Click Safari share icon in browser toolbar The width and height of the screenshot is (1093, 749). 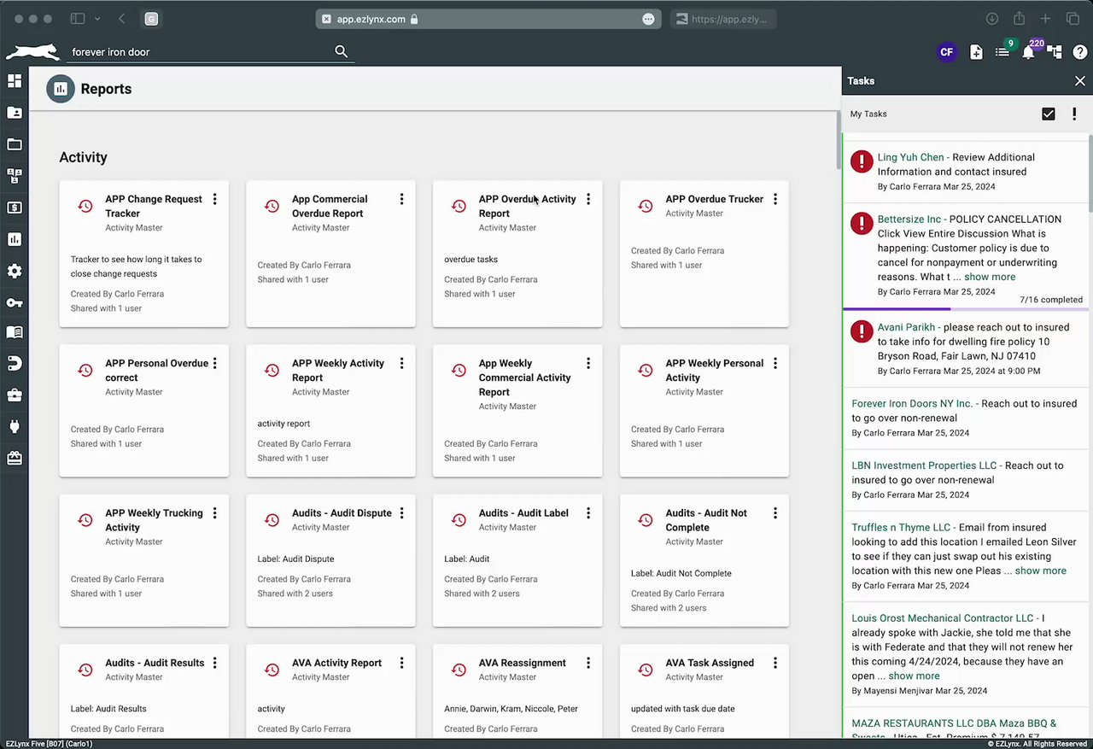coord(1019,19)
